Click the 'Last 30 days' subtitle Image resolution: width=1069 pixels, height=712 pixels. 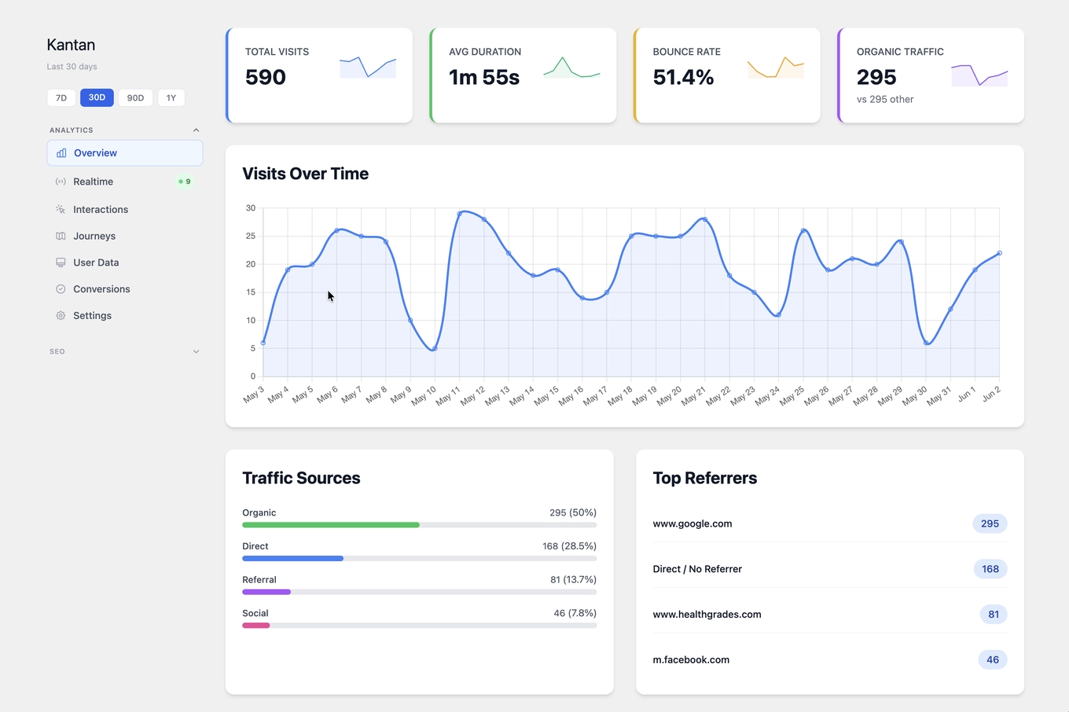tap(72, 67)
